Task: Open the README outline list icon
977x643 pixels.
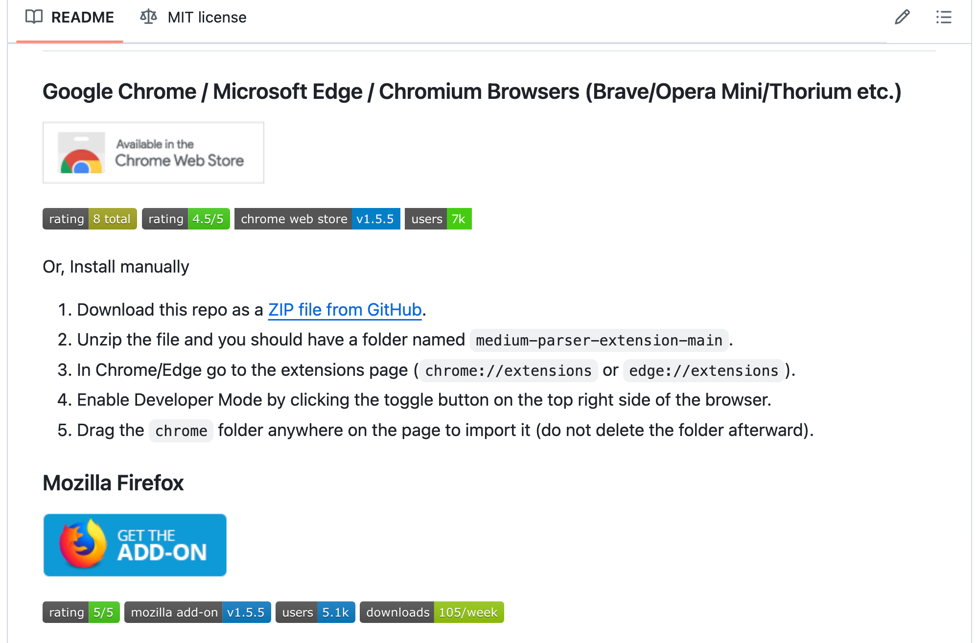Action: (944, 17)
